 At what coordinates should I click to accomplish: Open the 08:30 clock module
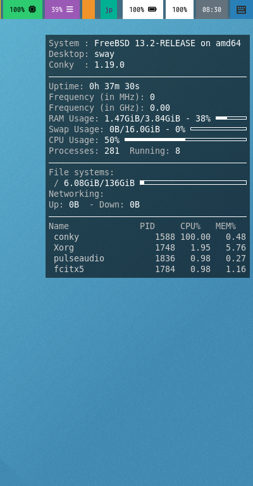[x=212, y=9]
